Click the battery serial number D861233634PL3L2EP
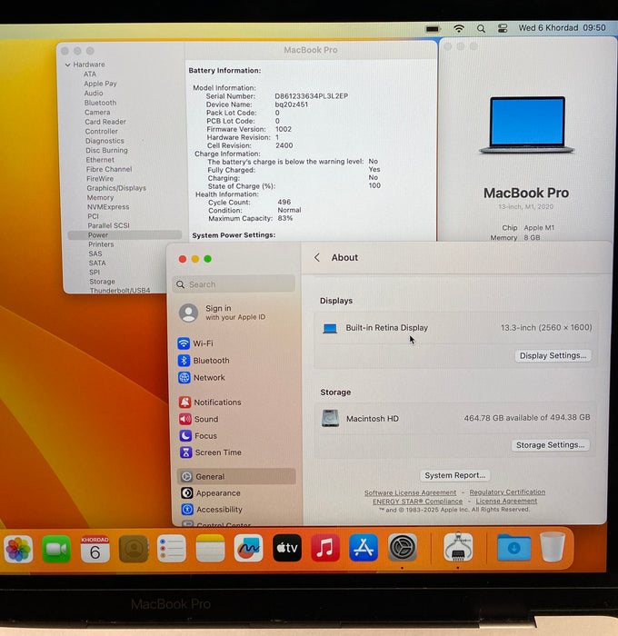The height and width of the screenshot is (636, 618). coord(311,96)
